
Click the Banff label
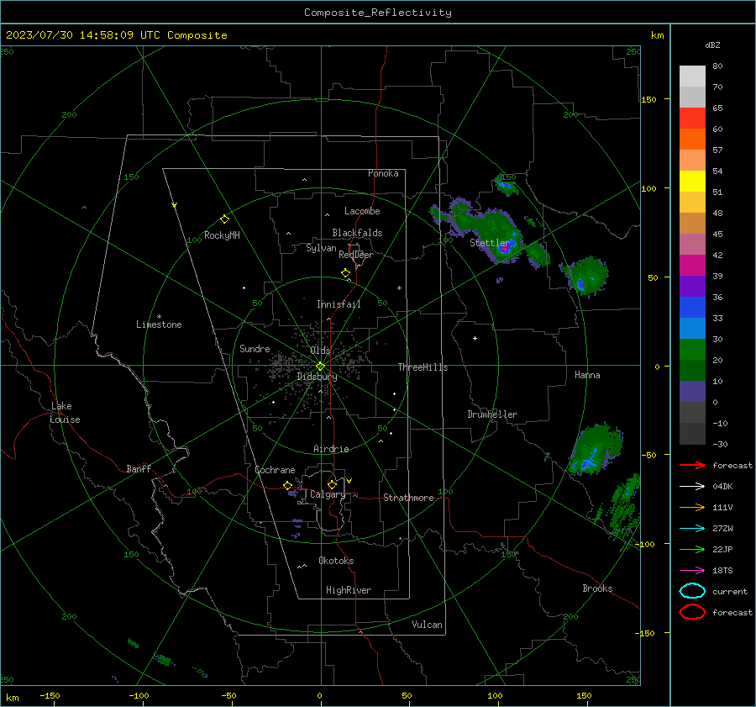click(x=139, y=469)
